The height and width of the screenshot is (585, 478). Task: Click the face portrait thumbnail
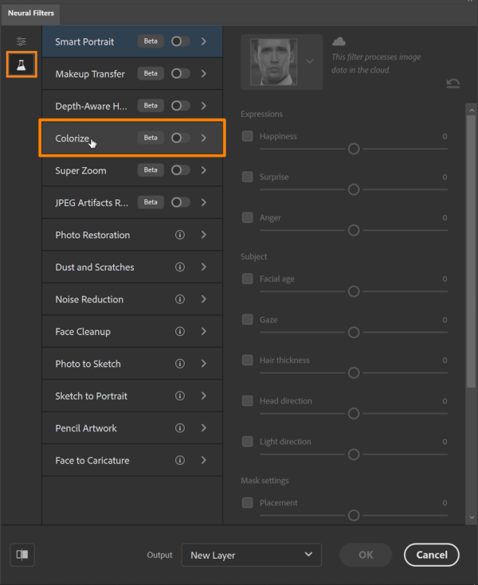coord(273,62)
